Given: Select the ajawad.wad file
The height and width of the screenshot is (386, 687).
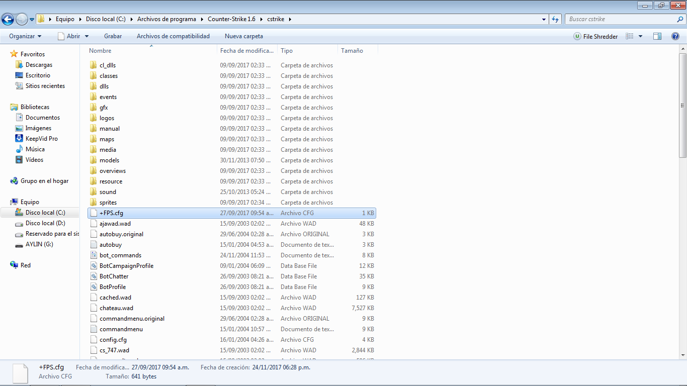Looking at the screenshot, I should pos(115,224).
